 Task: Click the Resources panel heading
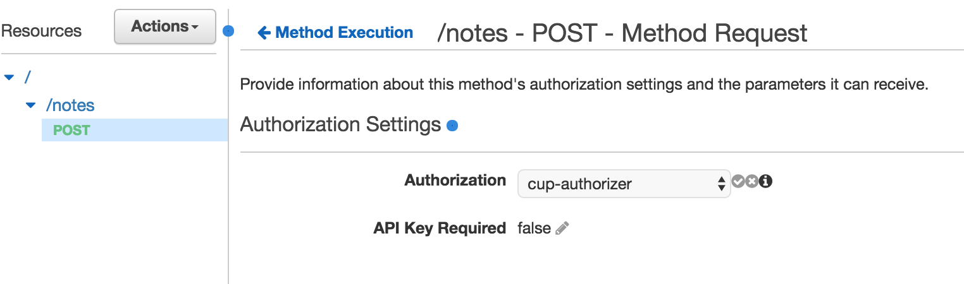pos(41,31)
